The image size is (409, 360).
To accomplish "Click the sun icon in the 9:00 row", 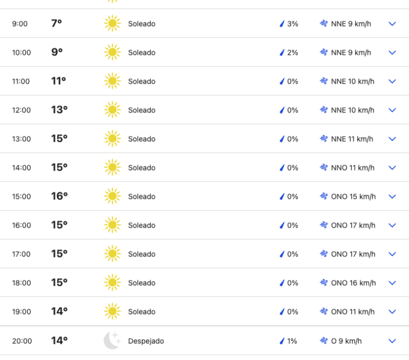I will click(x=112, y=23).
